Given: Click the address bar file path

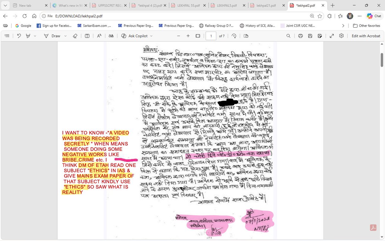Looking at the screenshot, I should (x=79, y=16).
